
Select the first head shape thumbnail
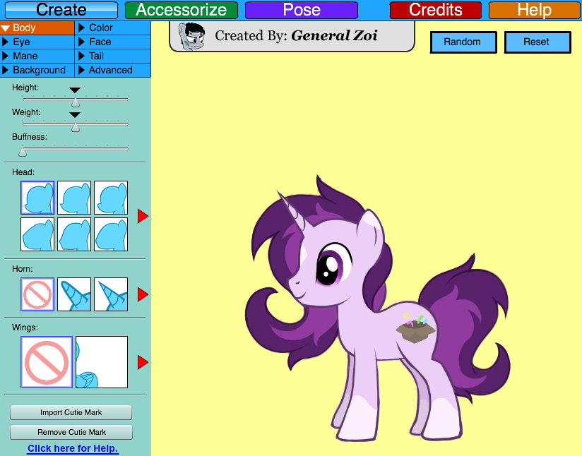(x=37, y=198)
